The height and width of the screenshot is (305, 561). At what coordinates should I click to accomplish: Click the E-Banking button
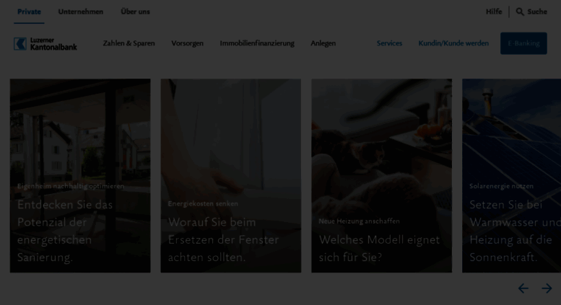pos(523,43)
